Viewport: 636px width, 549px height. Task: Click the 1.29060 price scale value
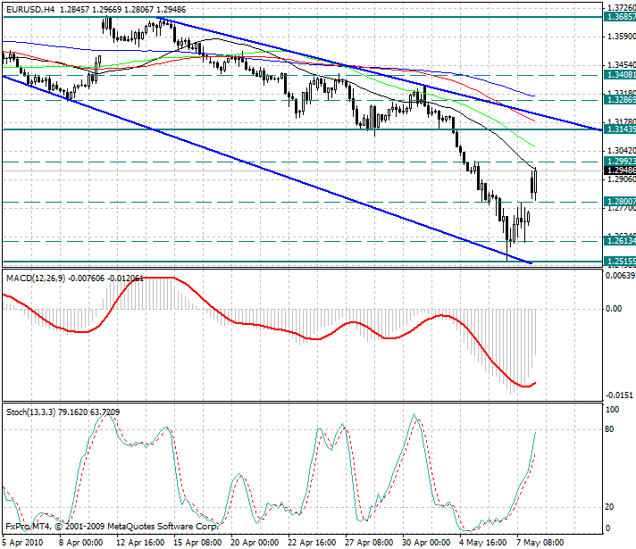click(622, 179)
